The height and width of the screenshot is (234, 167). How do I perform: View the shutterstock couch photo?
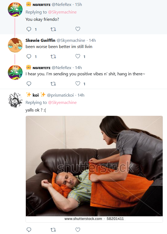pos(94,166)
